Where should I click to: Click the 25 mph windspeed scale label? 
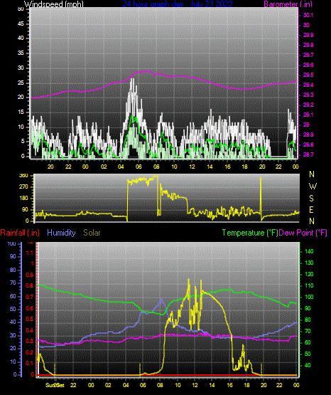pyautogui.click(x=21, y=83)
